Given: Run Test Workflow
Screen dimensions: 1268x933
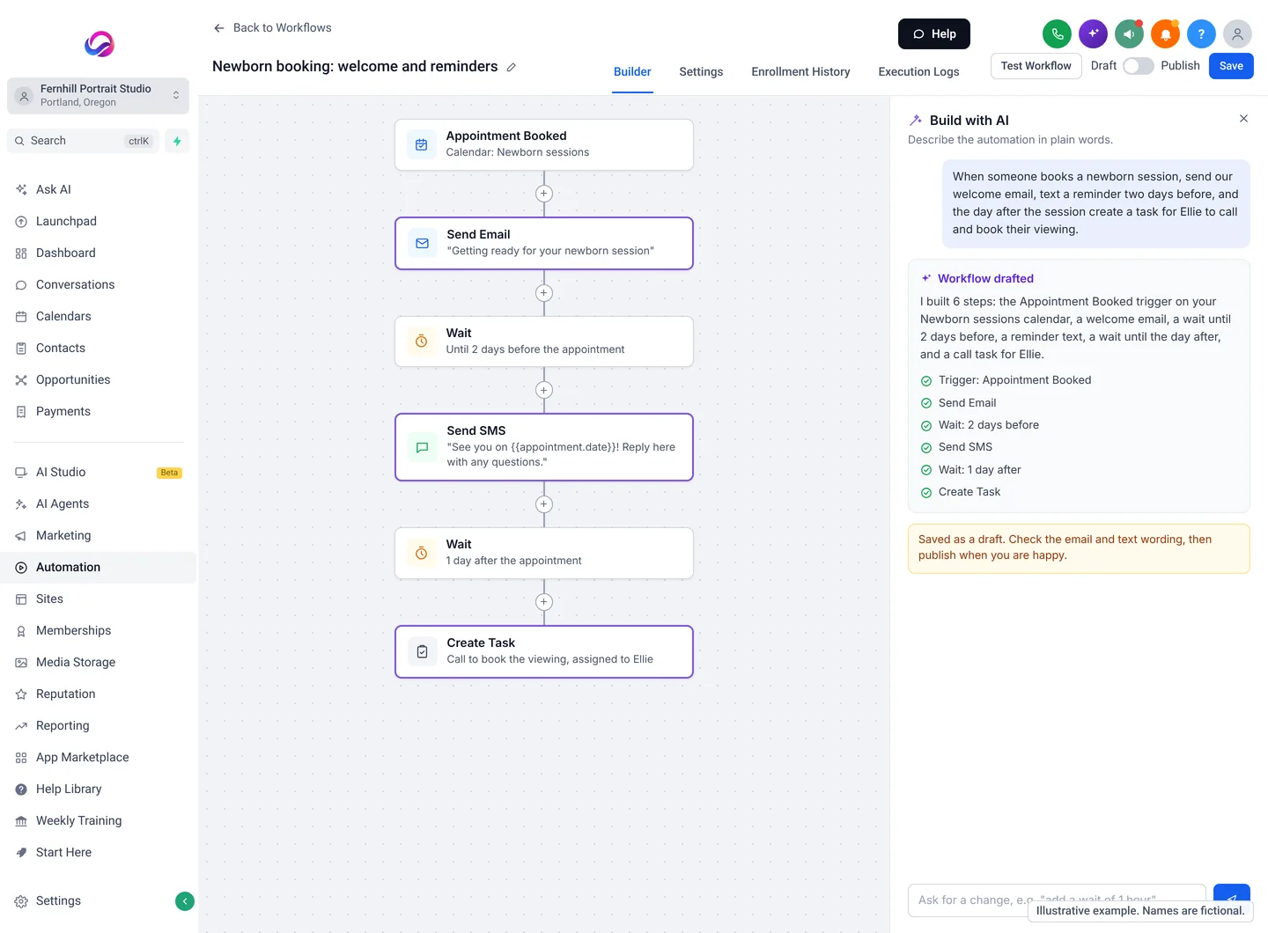Looking at the screenshot, I should 1036,66.
